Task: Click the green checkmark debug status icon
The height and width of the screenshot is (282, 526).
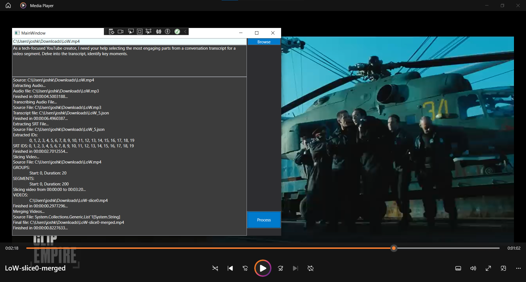Action: click(x=177, y=32)
